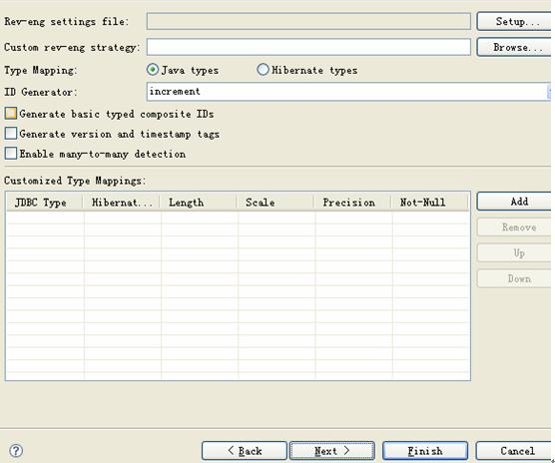Click the Rev-eng settings file field
This screenshot has height=463, width=555.
tap(308, 21)
